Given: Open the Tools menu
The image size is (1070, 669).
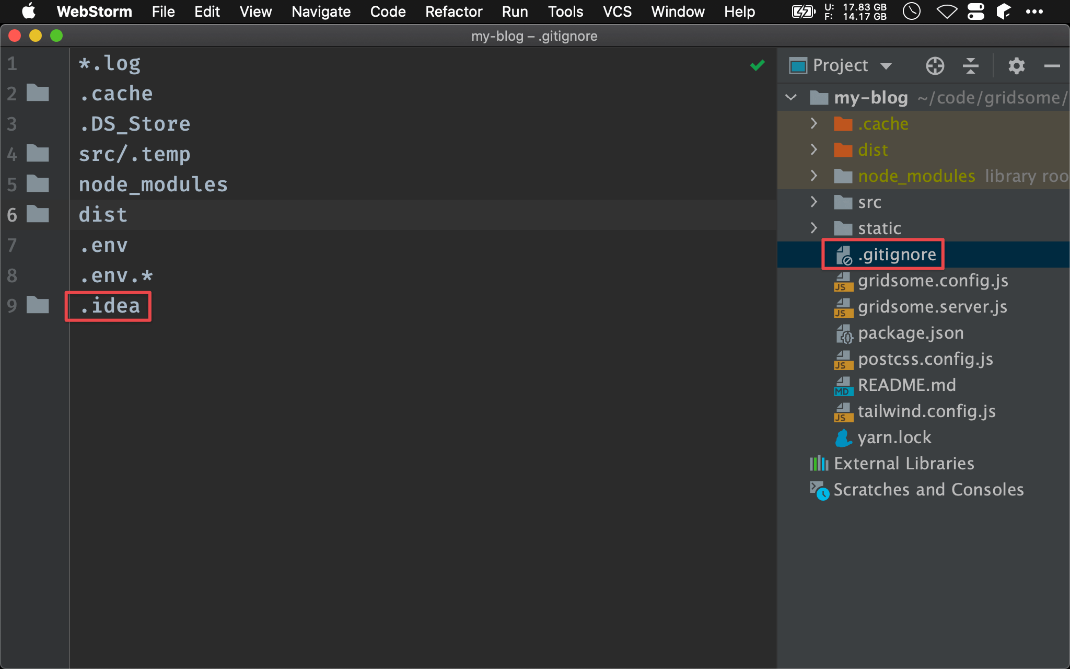Looking at the screenshot, I should pyautogui.click(x=565, y=11).
